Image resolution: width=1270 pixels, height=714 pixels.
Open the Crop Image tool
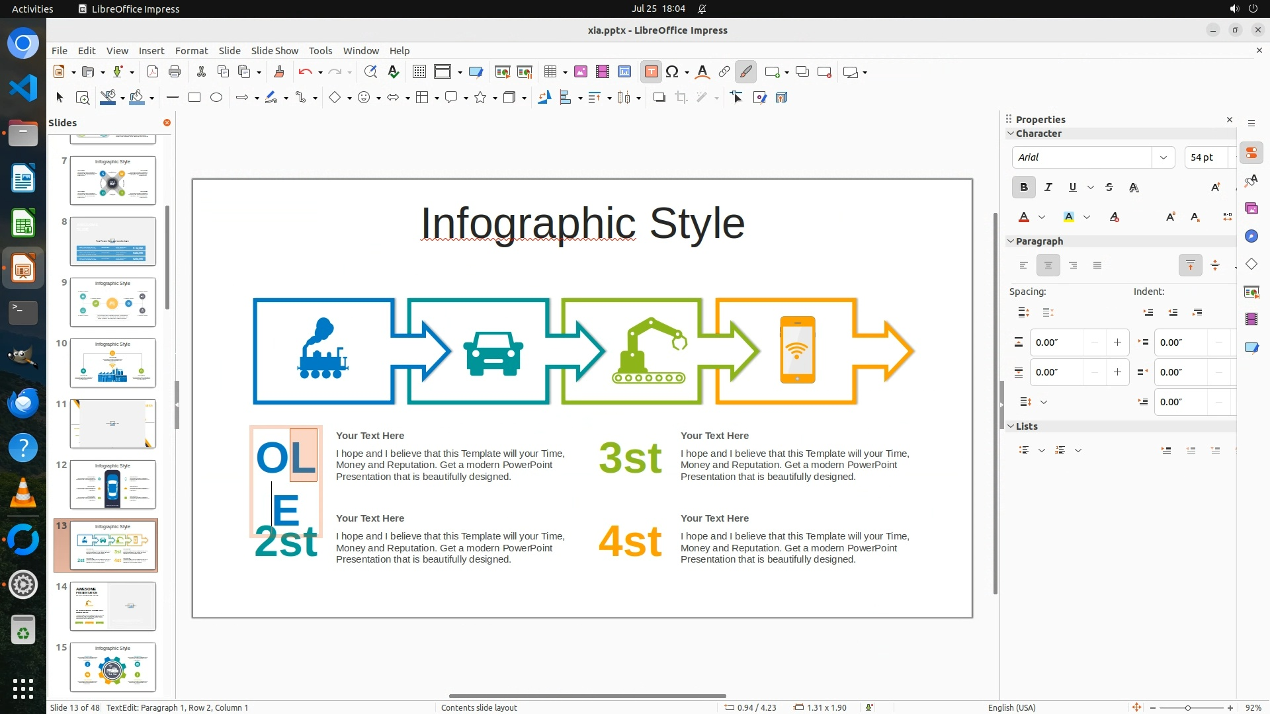coord(681,98)
